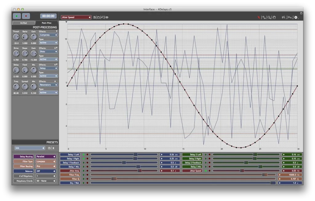Viewport: 315px width, 201px height.
Task: Select the pencil draw tool
Action: pos(264,17)
